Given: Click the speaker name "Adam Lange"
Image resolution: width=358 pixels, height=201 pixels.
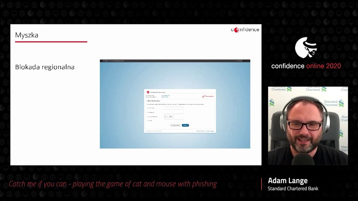Looking at the screenshot, I should click(288, 181).
